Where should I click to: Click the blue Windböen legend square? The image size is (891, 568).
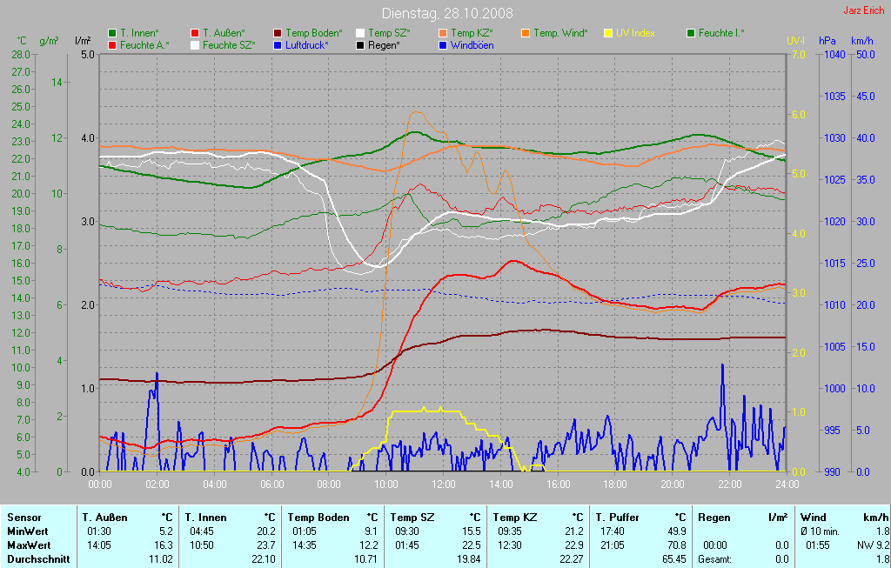point(443,44)
